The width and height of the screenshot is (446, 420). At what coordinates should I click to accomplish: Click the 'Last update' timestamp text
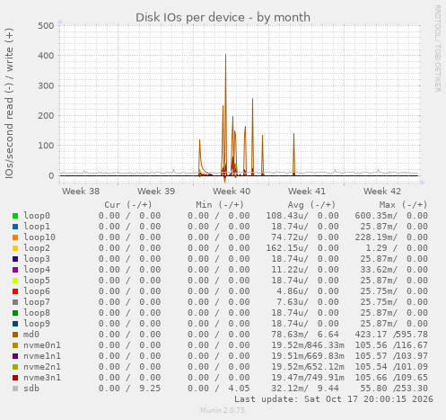click(x=334, y=399)
